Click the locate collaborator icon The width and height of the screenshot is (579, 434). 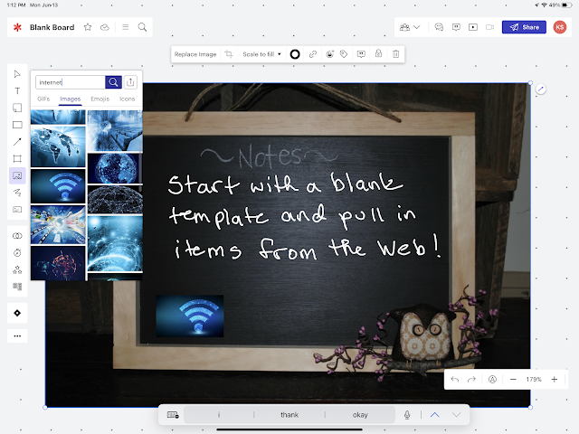pos(492,380)
